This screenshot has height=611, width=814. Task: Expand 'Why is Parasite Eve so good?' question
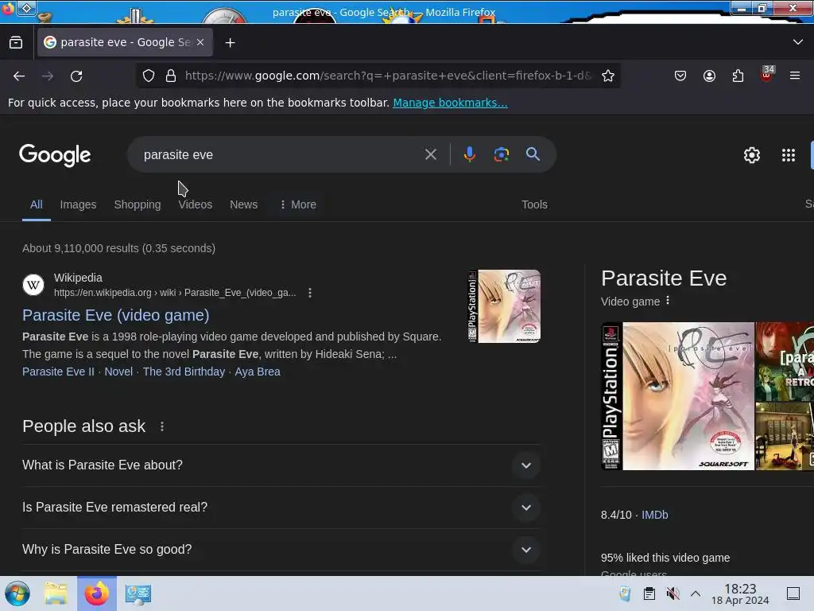click(x=281, y=550)
